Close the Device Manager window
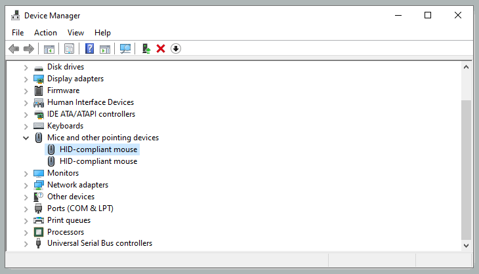 [458, 15]
